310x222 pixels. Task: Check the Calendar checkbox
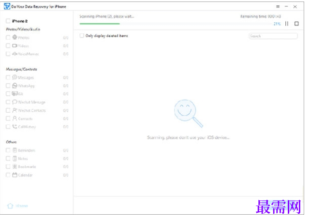8,175
